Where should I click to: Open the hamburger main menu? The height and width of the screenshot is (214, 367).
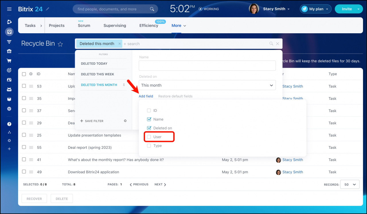[9, 9]
